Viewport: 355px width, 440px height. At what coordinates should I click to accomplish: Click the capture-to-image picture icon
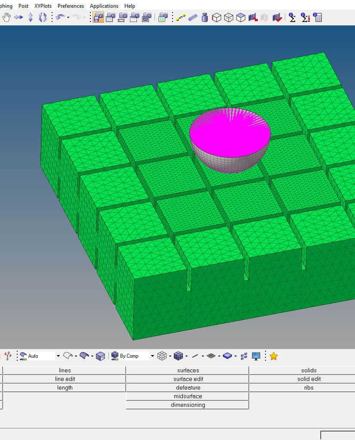pyautogui.click(x=163, y=17)
